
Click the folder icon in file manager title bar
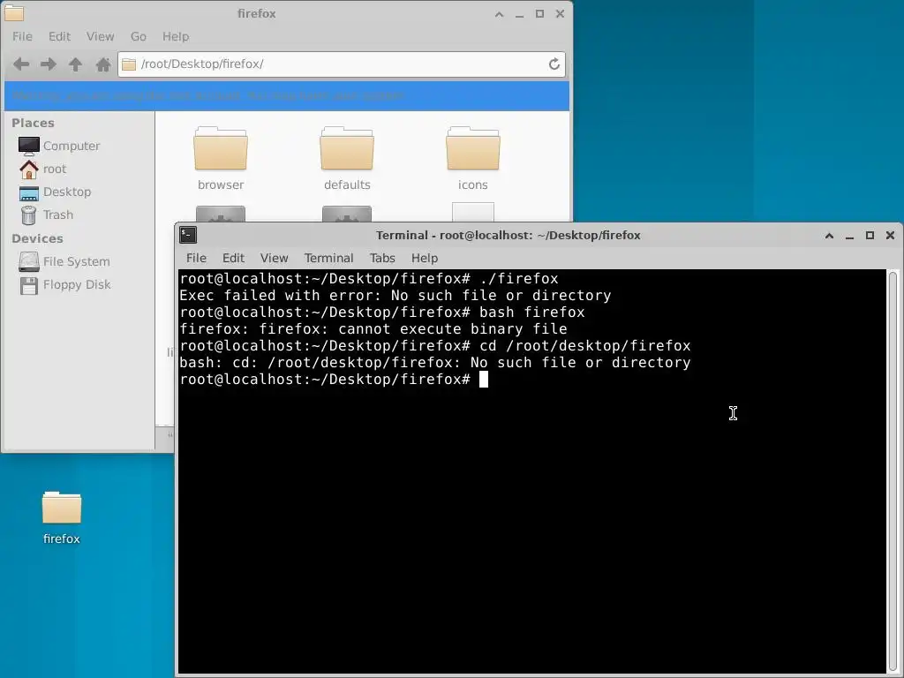[x=14, y=12]
